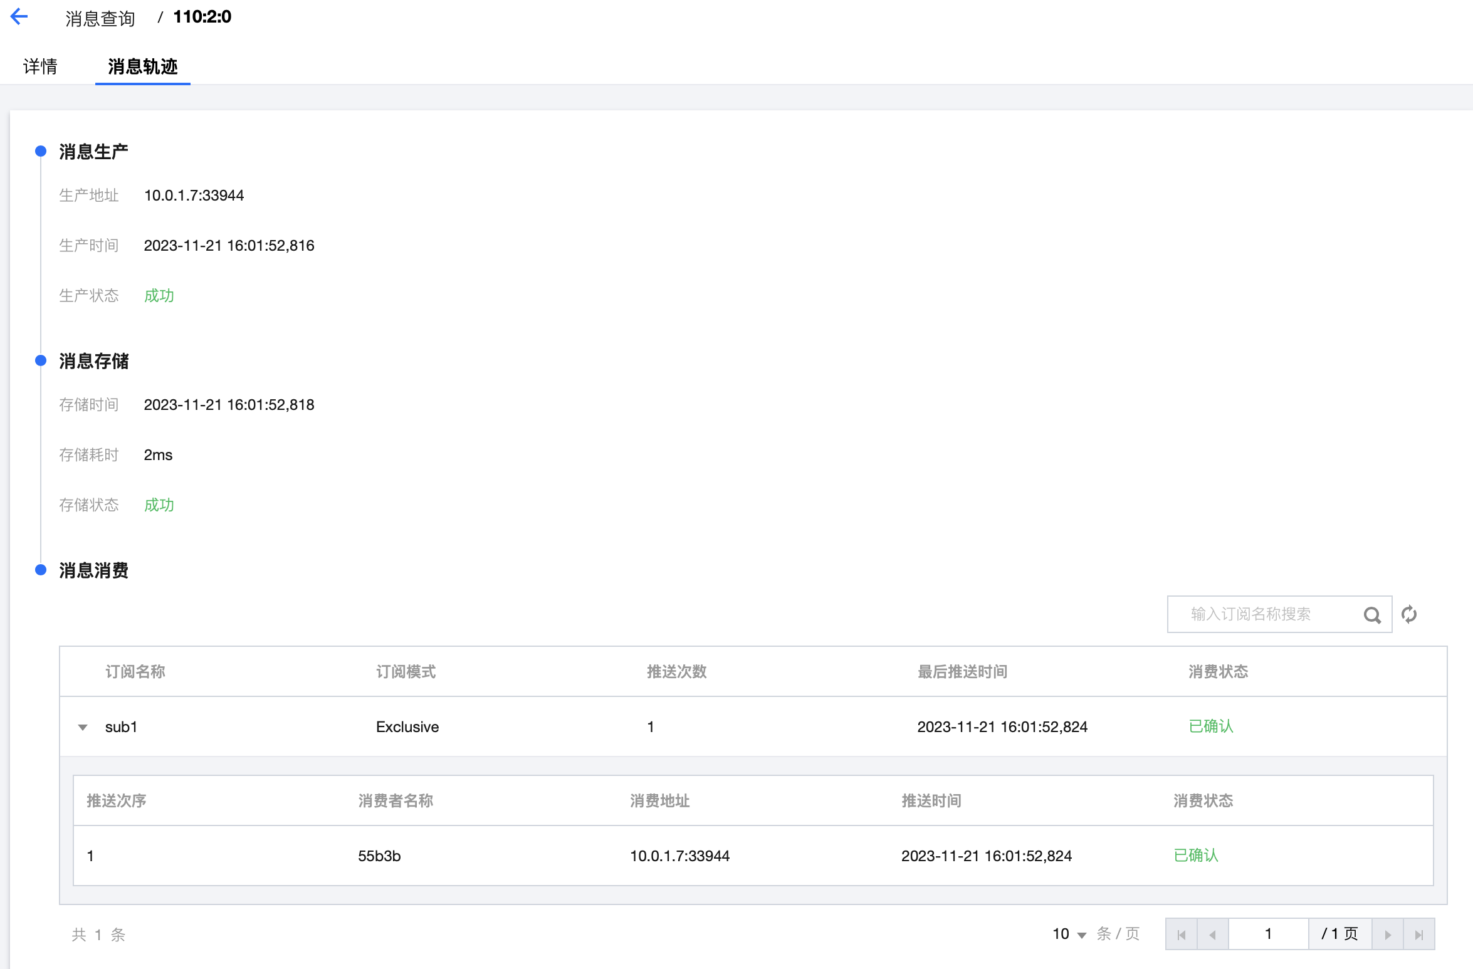Go to first page icon
Image resolution: width=1473 pixels, height=969 pixels.
coord(1182,935)
